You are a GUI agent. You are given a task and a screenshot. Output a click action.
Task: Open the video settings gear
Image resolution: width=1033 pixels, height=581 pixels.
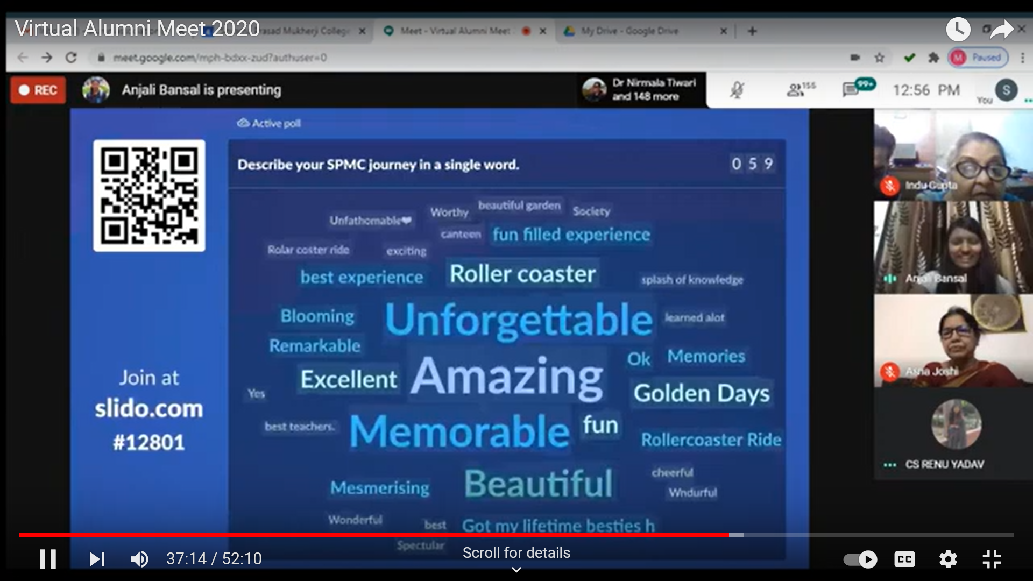coord(948,559)
